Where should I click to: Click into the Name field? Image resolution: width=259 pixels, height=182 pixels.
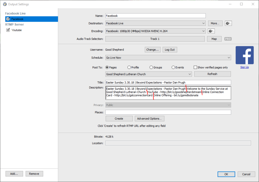tap(155, 16)
